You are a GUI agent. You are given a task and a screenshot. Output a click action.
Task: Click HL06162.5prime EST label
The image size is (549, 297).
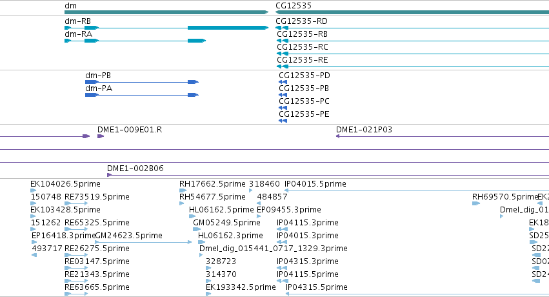click(x=221, y=210)
